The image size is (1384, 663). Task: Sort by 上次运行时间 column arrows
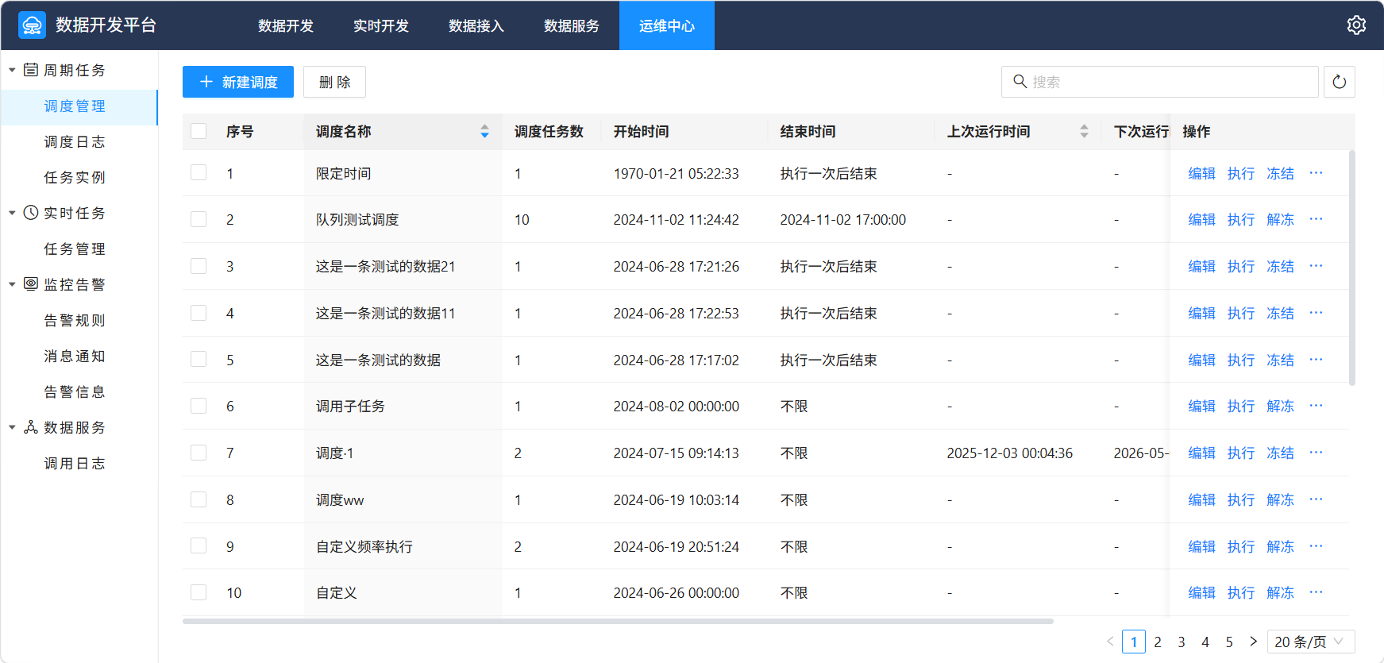1084,132
